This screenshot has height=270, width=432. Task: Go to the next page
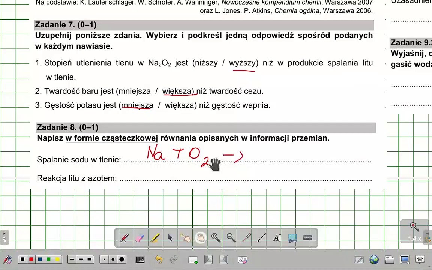[x=224, y=259]
